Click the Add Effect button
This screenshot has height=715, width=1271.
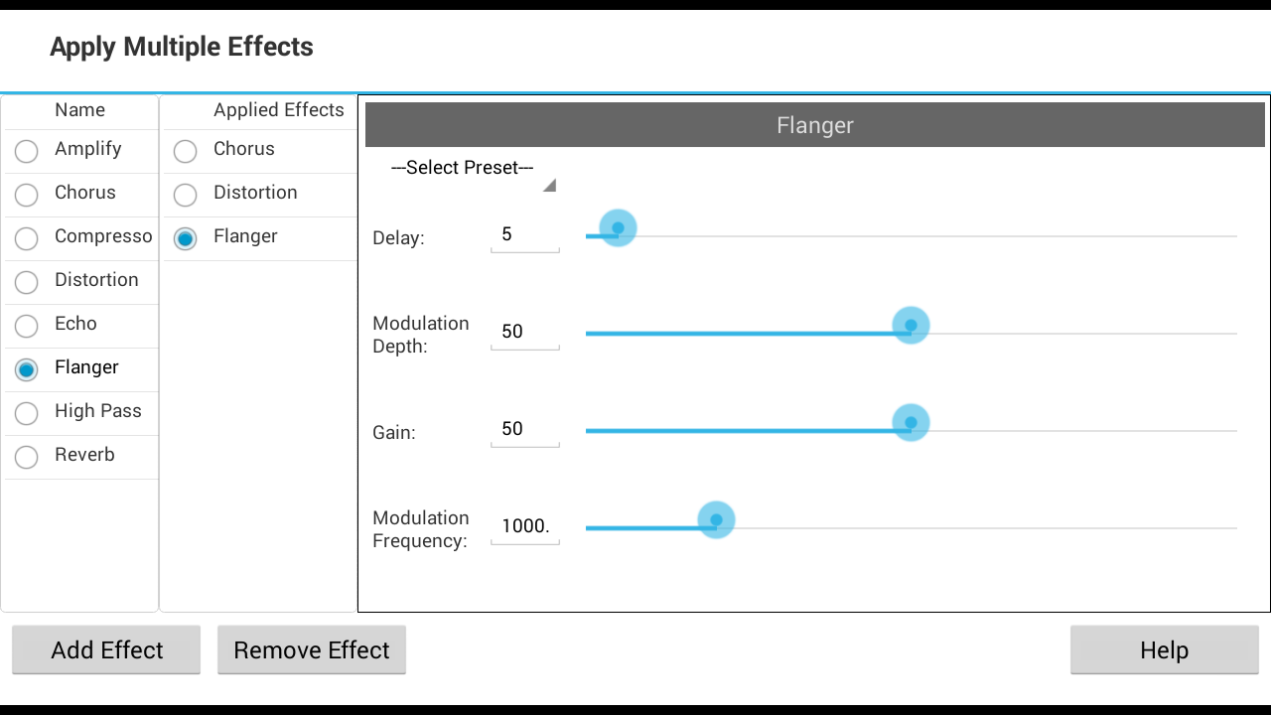(x=106, y=650)
